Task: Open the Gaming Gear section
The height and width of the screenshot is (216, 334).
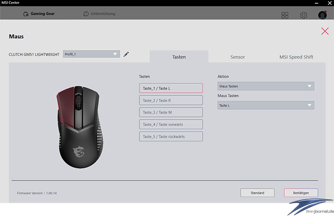Action: click(x=39, y=14)
